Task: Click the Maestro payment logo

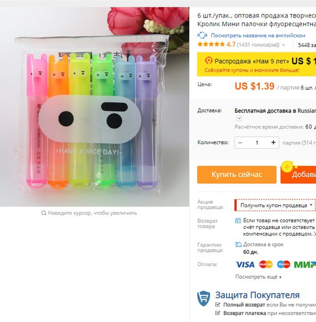Action: [x=283, y=264]
